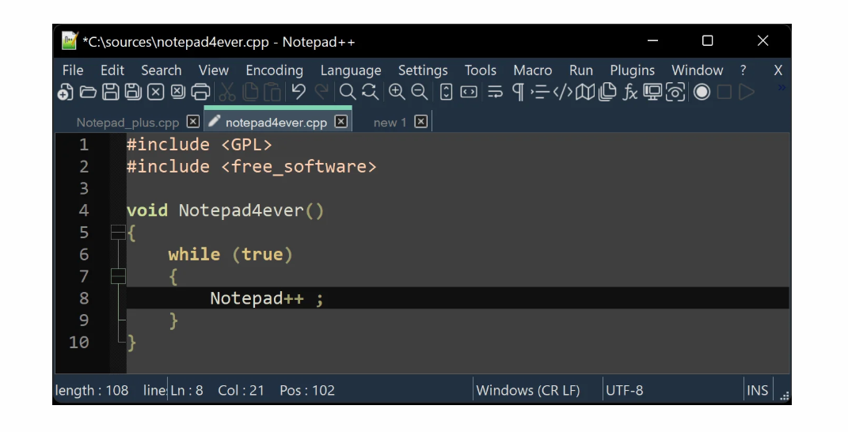The image size is (848, 432).
Task: Switch to the Notepad_plus.cpp tab
Action: point(127,123)
